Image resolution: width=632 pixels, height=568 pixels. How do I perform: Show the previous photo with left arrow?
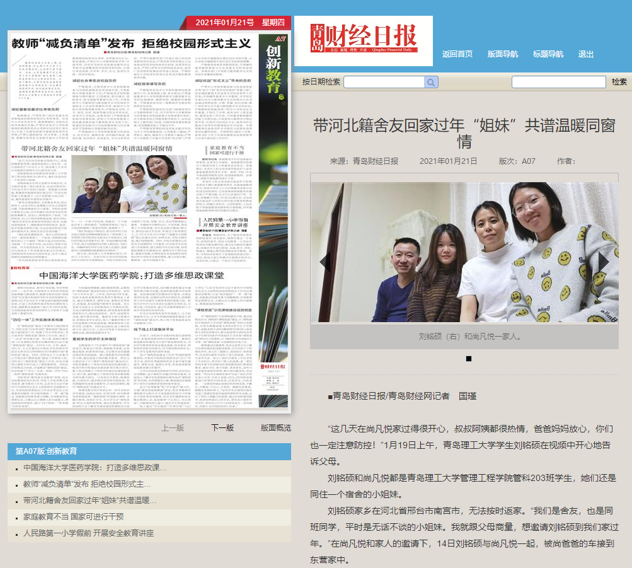(x=325, y=262)
